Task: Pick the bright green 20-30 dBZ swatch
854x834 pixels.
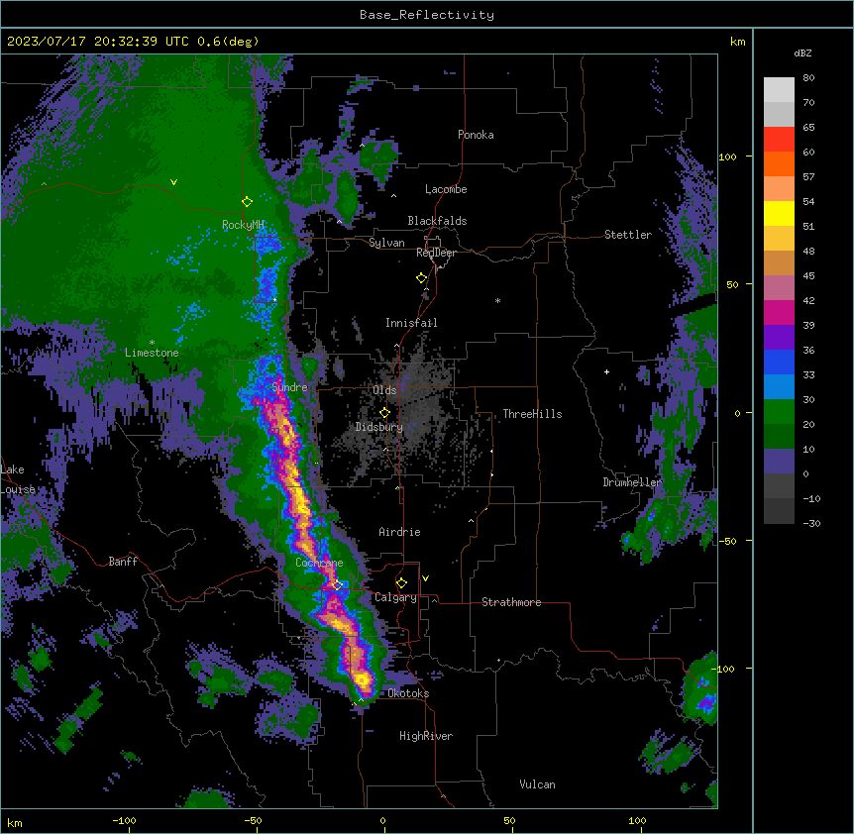Action: [x=779, y=412]
